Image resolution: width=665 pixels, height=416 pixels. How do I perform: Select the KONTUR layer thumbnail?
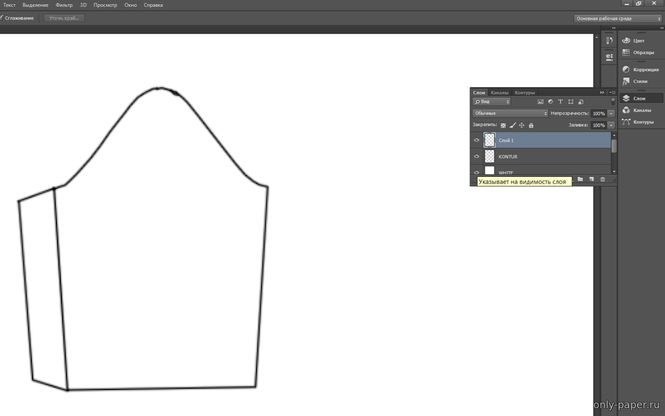click(x=489, y=156)
